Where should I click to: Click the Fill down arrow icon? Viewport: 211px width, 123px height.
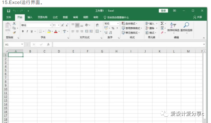[x=162, y=28]
